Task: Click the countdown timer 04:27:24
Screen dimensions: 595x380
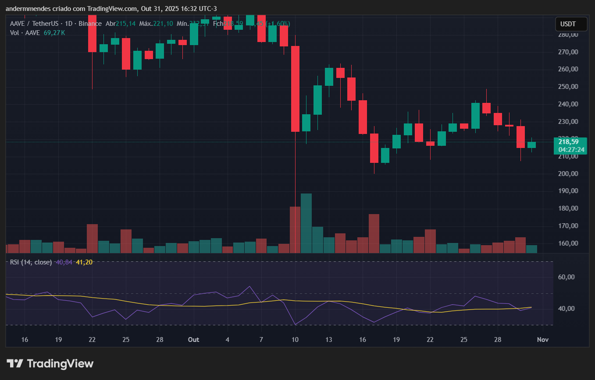Action: [x=571, y=149]
